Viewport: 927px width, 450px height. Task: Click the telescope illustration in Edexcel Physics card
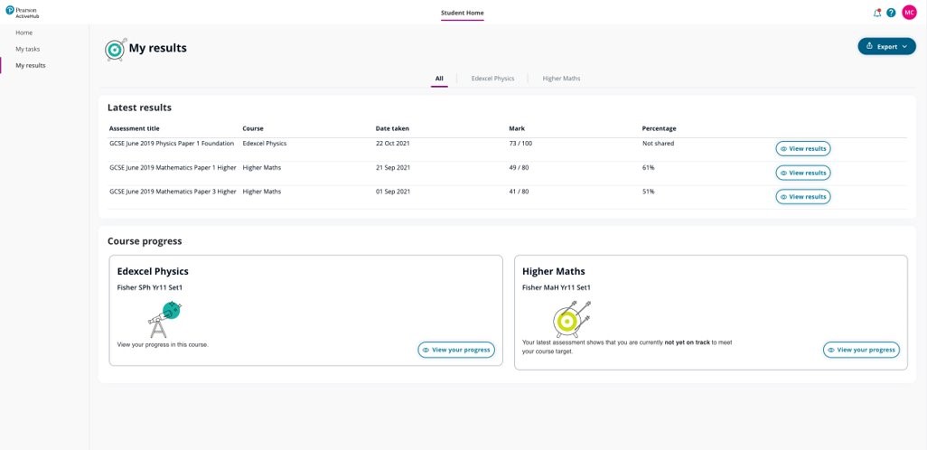click(164, 319)
